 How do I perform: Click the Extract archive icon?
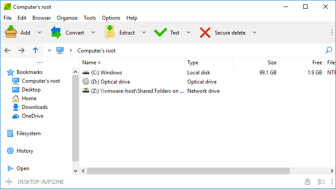109,32
